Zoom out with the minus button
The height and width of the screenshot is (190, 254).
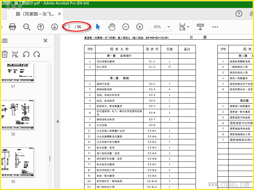125,27
